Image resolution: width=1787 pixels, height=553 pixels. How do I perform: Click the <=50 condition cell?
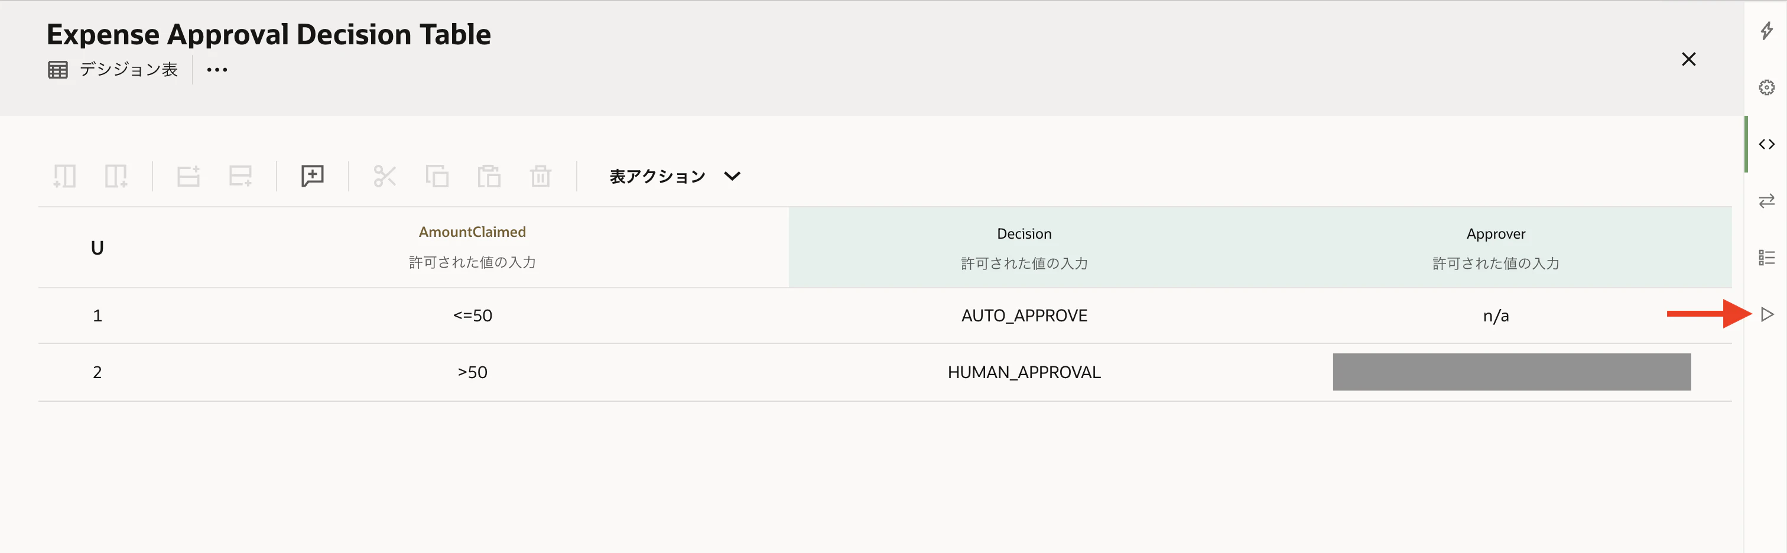click(x=472, y=315)
